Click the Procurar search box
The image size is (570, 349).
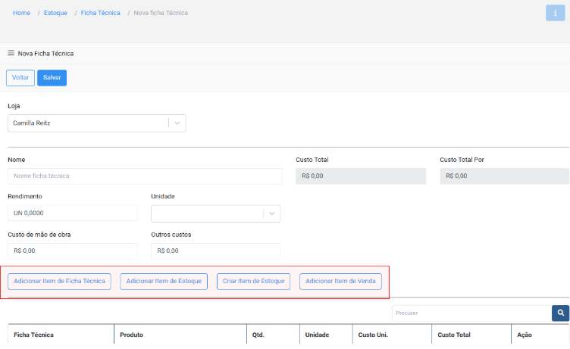(471, 313)
